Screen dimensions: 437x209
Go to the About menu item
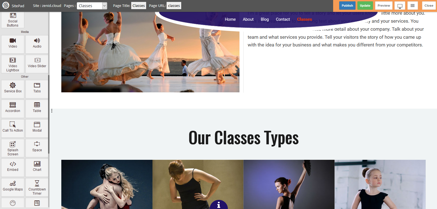click(248, 19)
